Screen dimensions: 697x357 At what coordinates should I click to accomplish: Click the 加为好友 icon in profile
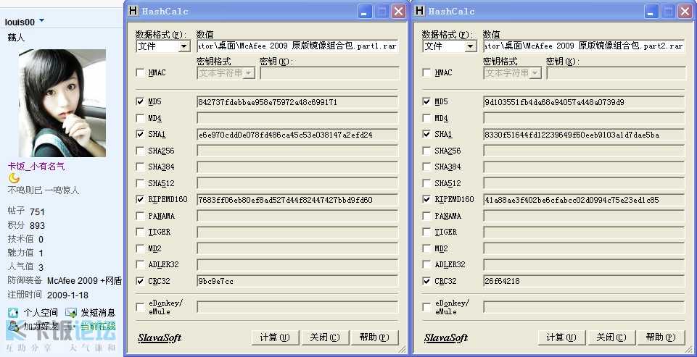[x=14, y=327]
